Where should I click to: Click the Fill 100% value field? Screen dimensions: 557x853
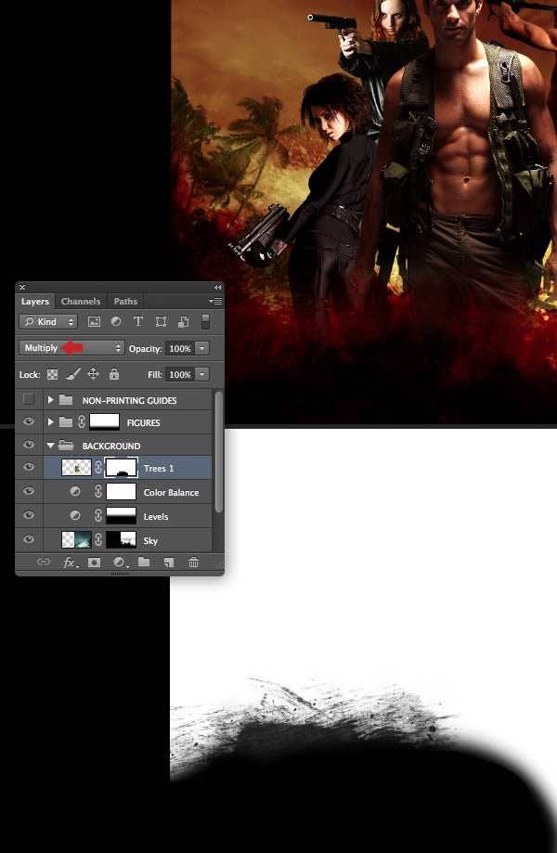179,374
